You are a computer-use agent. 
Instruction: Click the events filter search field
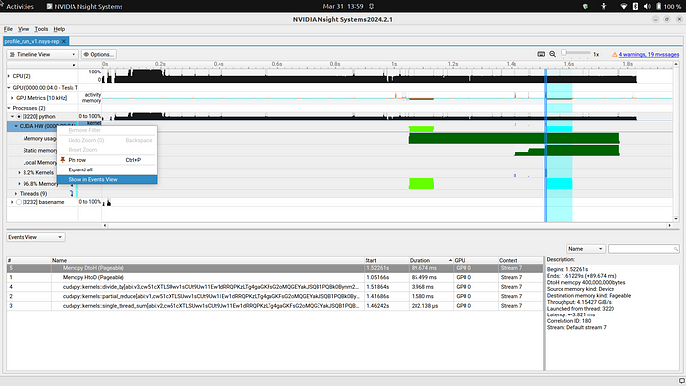643,249
